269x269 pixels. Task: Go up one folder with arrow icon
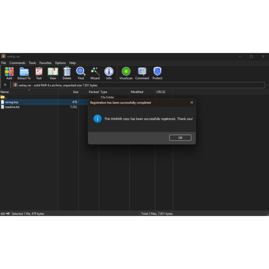click(5, 85)
